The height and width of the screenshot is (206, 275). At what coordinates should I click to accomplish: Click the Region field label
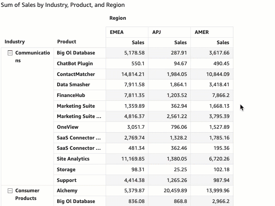point(118,18)
